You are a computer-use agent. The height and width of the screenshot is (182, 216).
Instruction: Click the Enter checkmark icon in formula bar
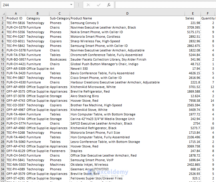click(99, 5)
